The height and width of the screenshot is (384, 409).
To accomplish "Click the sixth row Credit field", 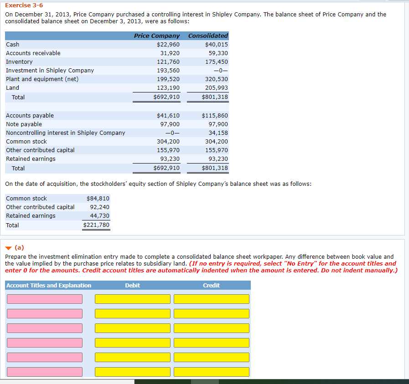I will coord(212,372).
